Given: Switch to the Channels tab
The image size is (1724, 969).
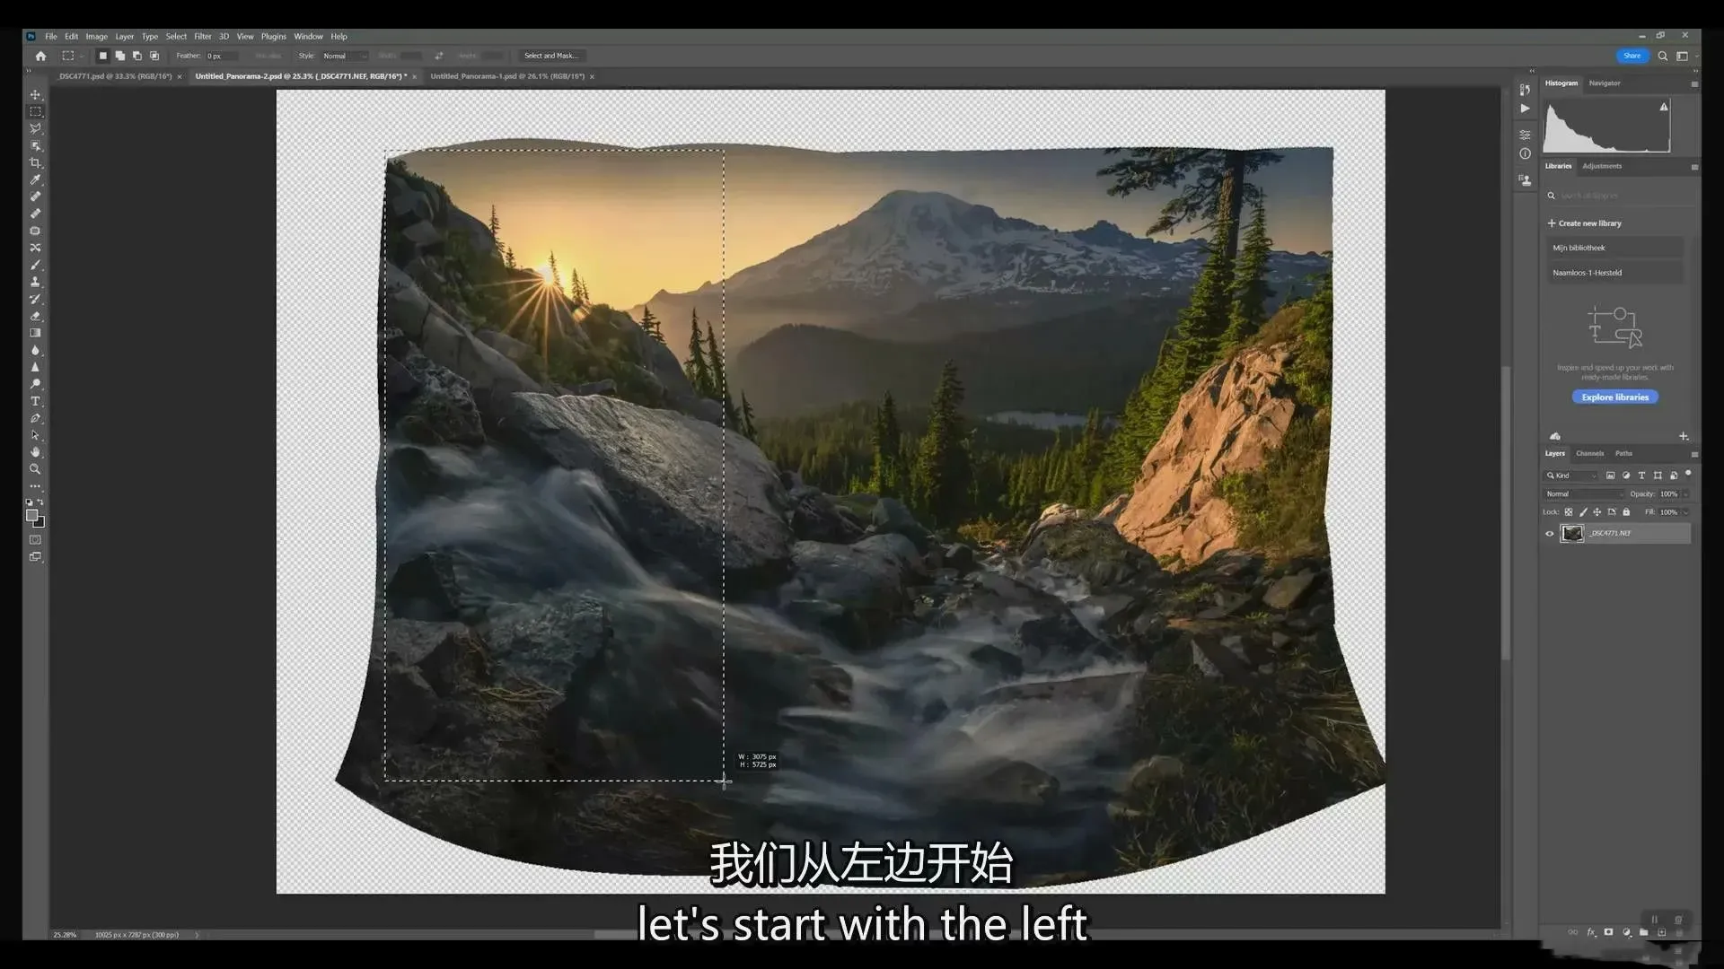Looking at the screenshot, I should 1589,454.
